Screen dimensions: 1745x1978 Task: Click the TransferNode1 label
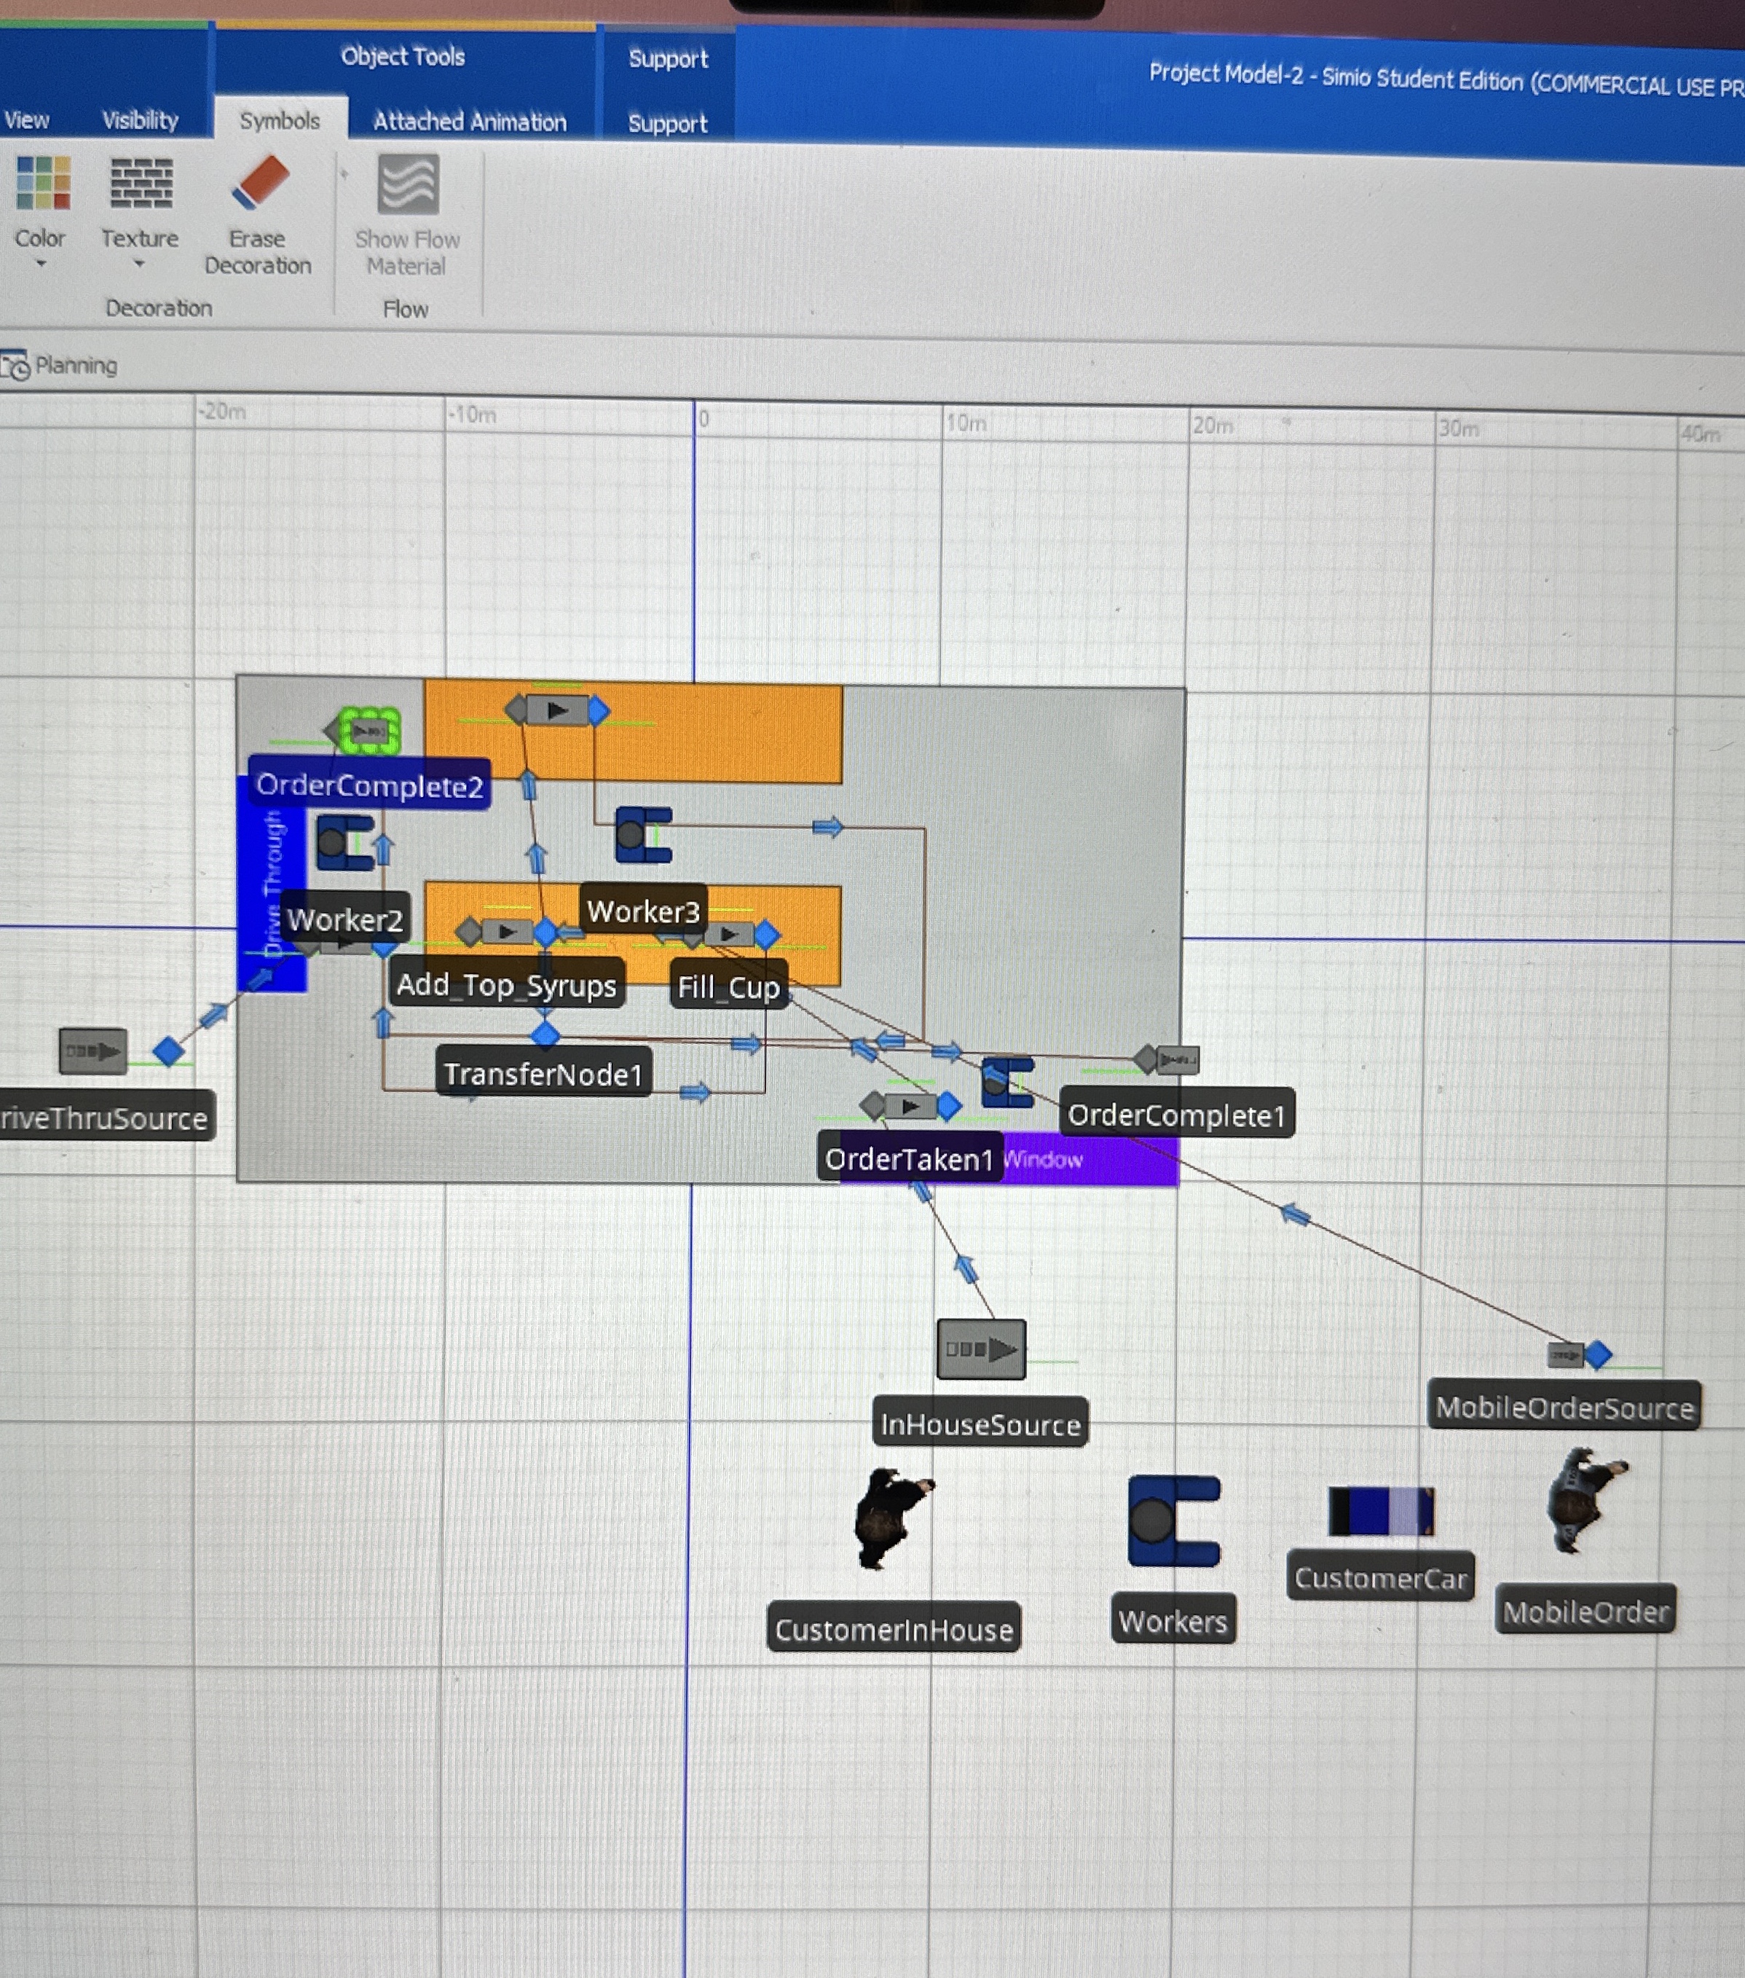tap(543, 1074)
